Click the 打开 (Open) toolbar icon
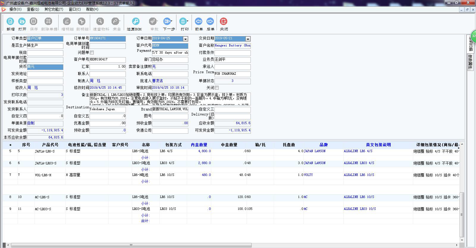This screenshot has height=248, width=476. 22,21
